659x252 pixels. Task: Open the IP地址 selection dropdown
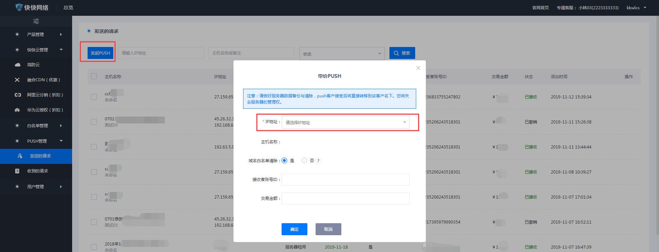tap(345, 122)
